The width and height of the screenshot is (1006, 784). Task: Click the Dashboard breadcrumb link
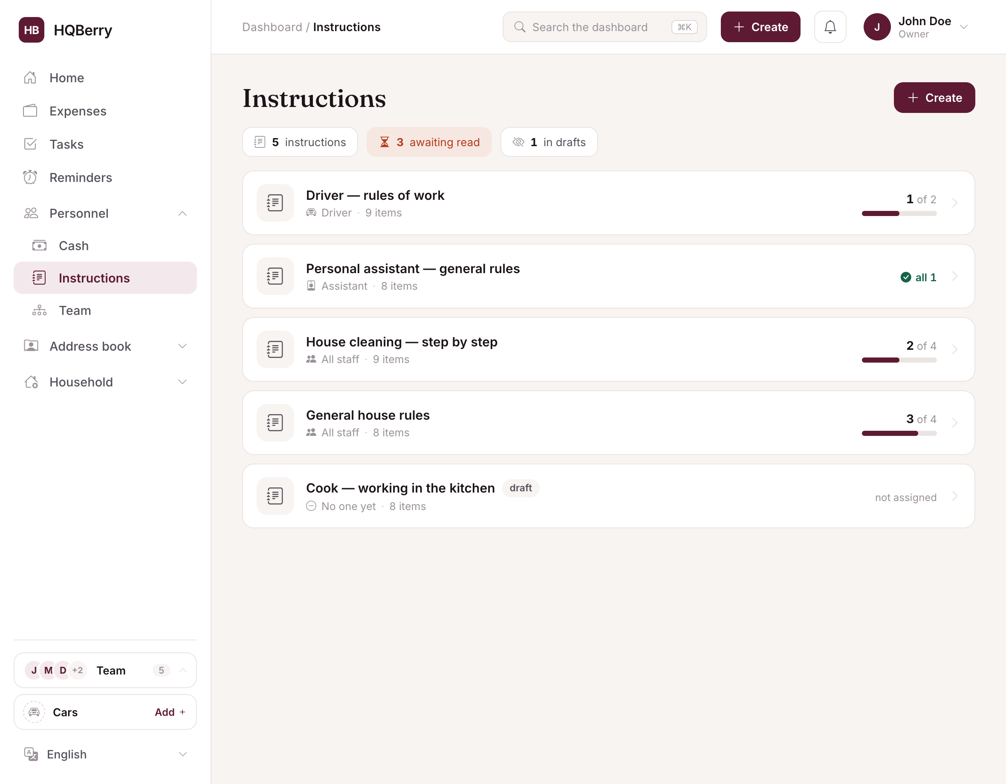[x=272, y=27]
